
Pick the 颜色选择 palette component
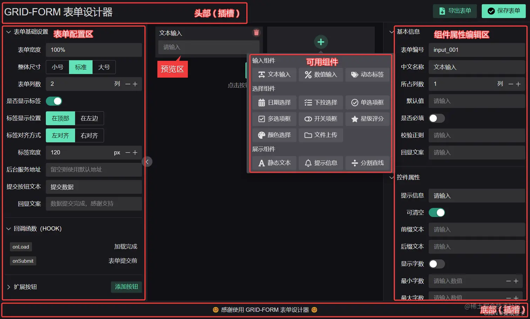274,135
